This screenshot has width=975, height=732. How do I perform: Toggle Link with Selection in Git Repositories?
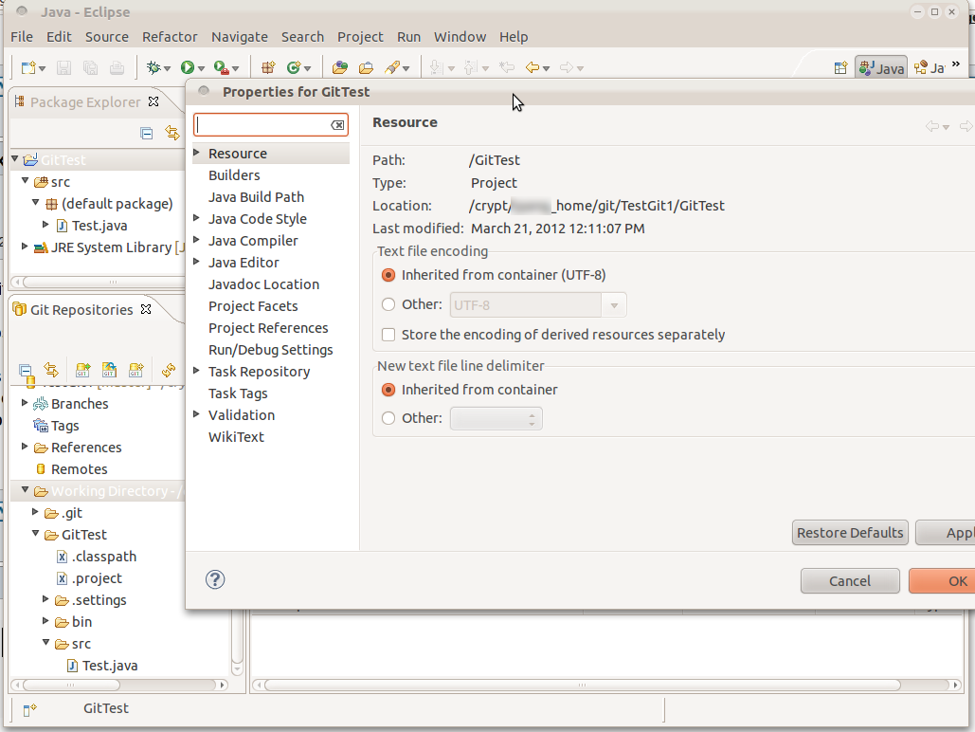point(51,371)
